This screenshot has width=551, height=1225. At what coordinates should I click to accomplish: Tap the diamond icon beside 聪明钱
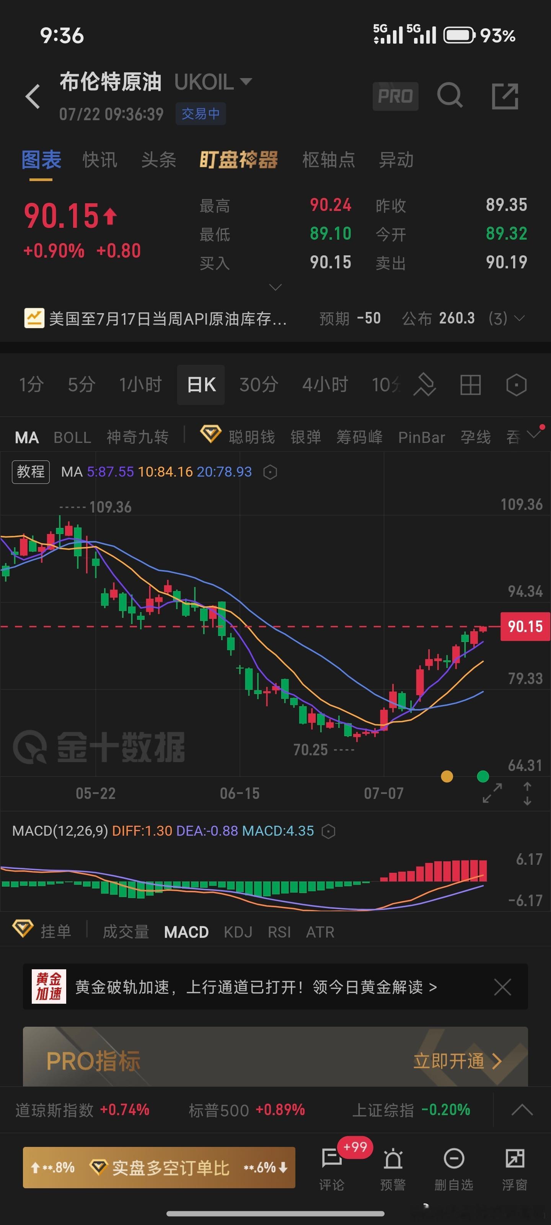click(210, 434)
